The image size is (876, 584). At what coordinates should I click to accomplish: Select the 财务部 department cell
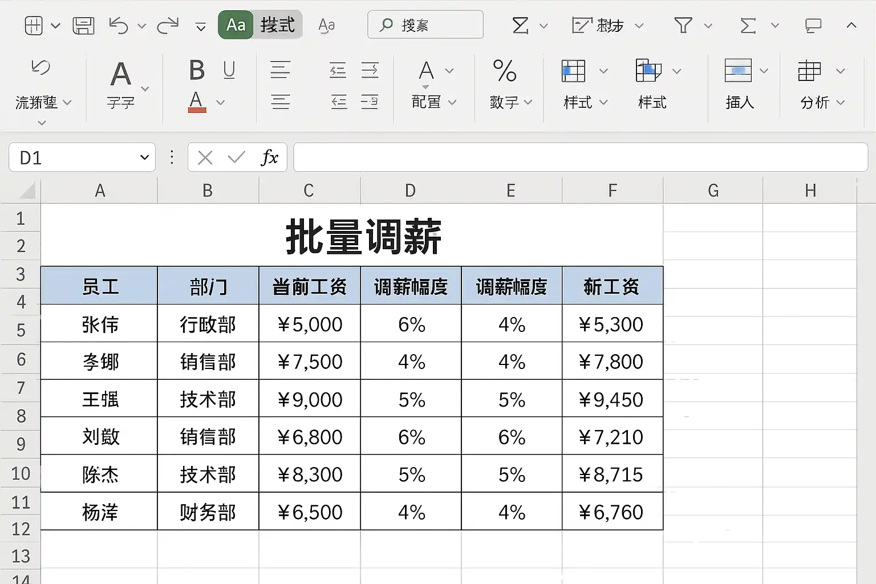click(x=208, y=512)
